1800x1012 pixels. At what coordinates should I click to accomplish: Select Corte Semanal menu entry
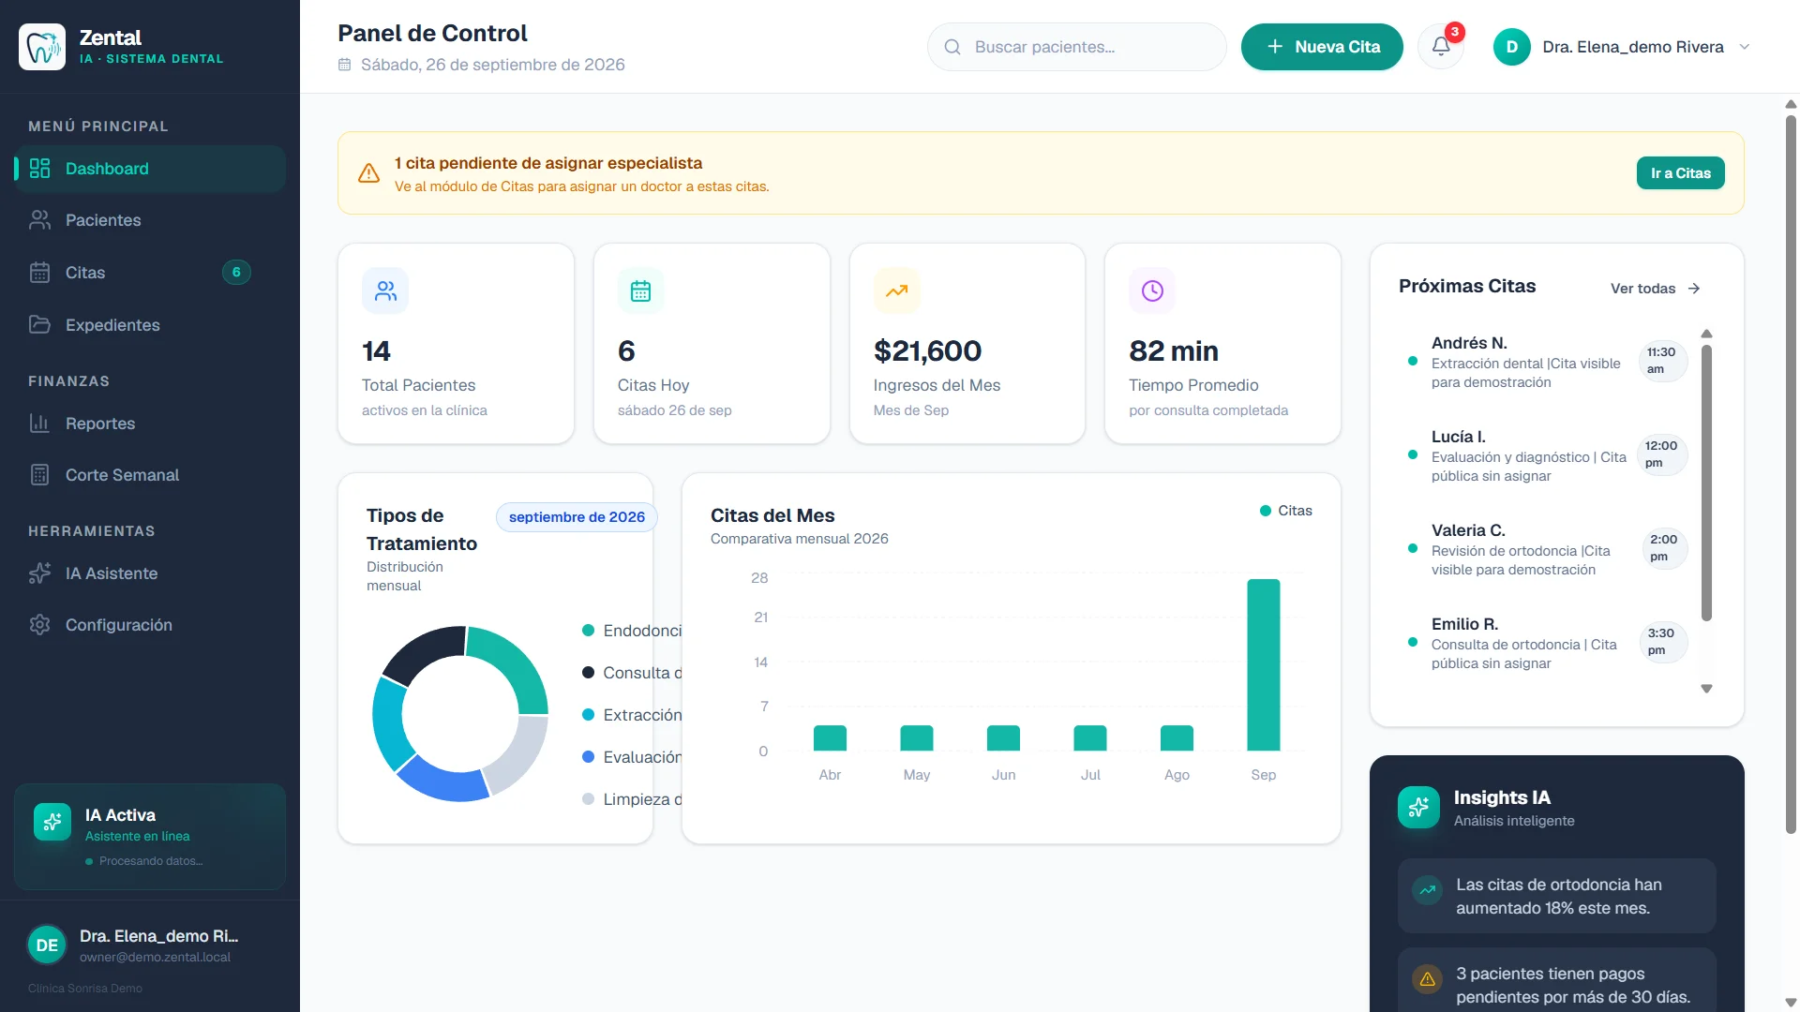click(x=150, y=475)
